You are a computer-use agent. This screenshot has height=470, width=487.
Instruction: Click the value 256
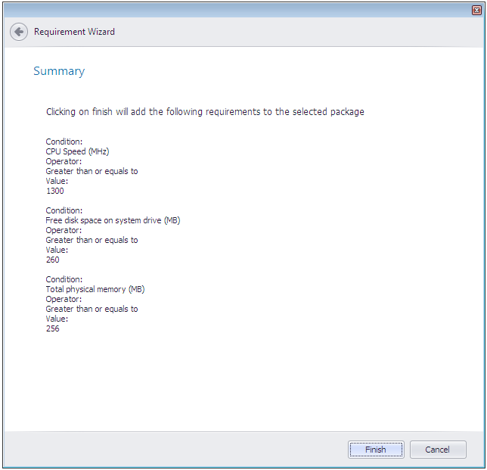pyautogui.click(x=52, y=328)
